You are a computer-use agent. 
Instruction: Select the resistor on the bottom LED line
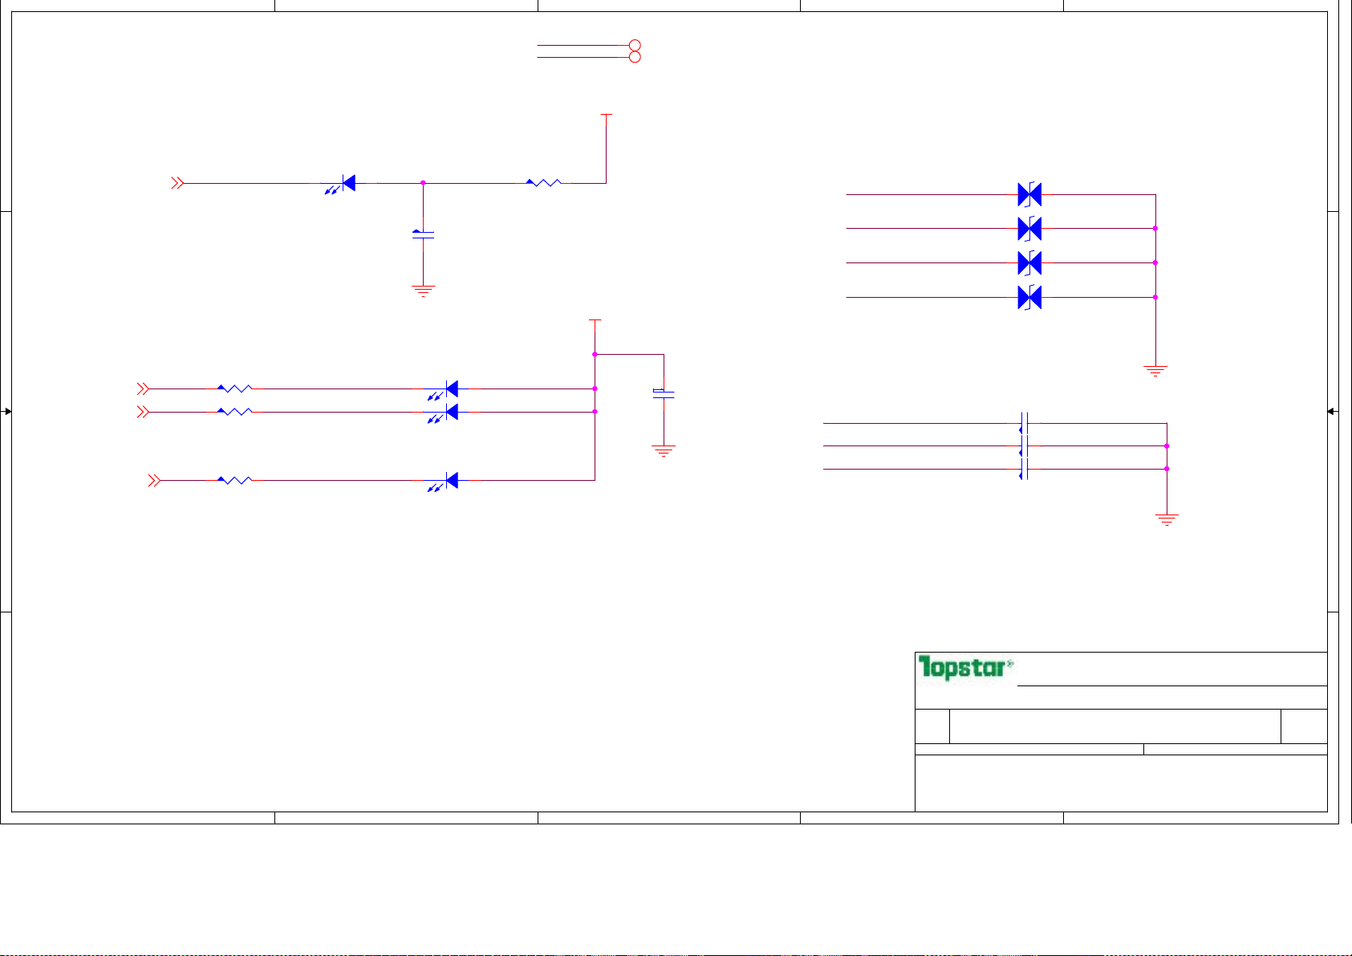(x=235, y=480)
